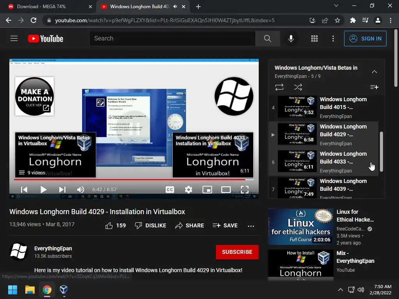Like the video with thumbs up
The width and height of the screenshot is (399, 299).
[x=116, y=225]
